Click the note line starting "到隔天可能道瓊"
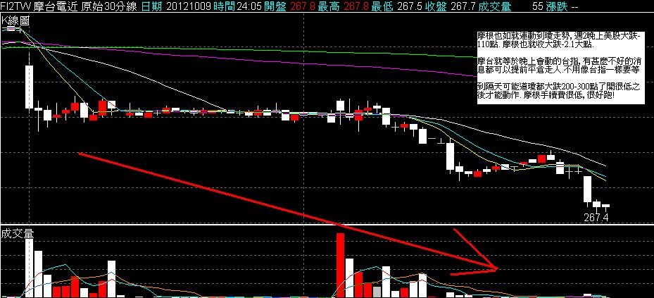 (x=558, y=87)
